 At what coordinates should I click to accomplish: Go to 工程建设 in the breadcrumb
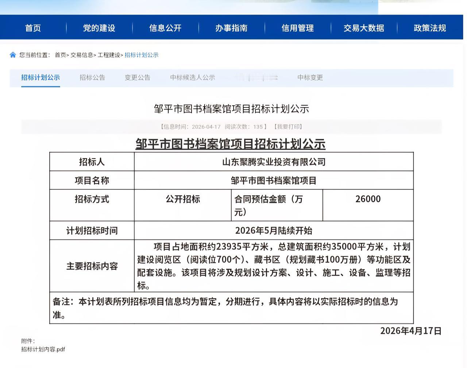coord(109,55)
